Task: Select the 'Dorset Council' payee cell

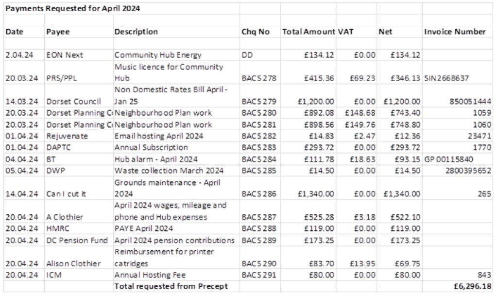Action: 73,102
